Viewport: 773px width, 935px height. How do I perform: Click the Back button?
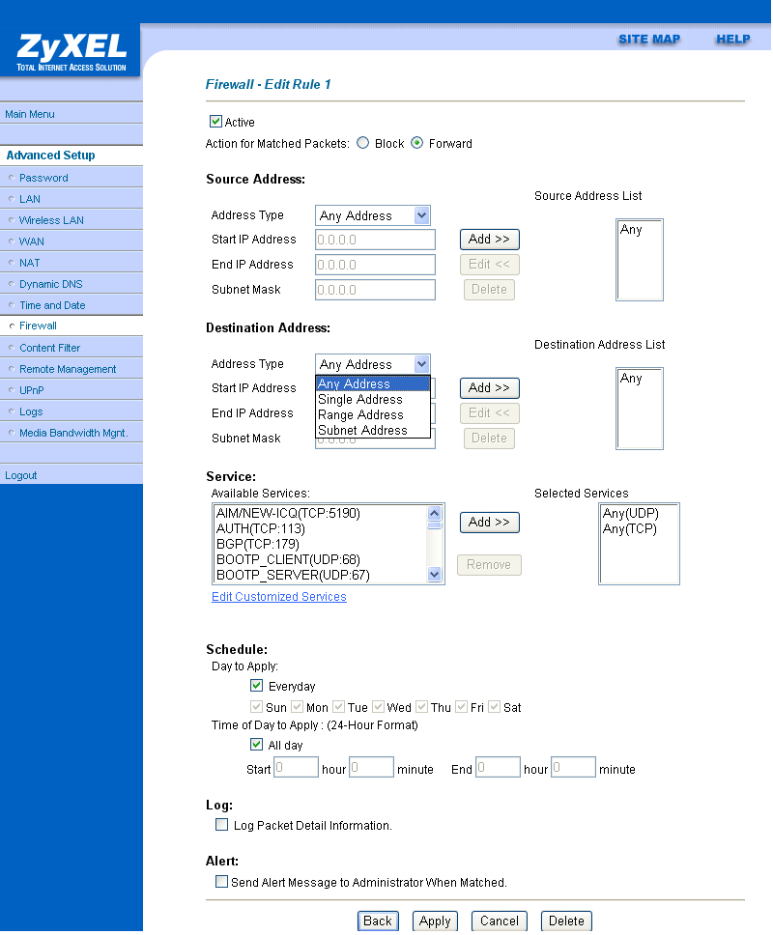(378, 921)
